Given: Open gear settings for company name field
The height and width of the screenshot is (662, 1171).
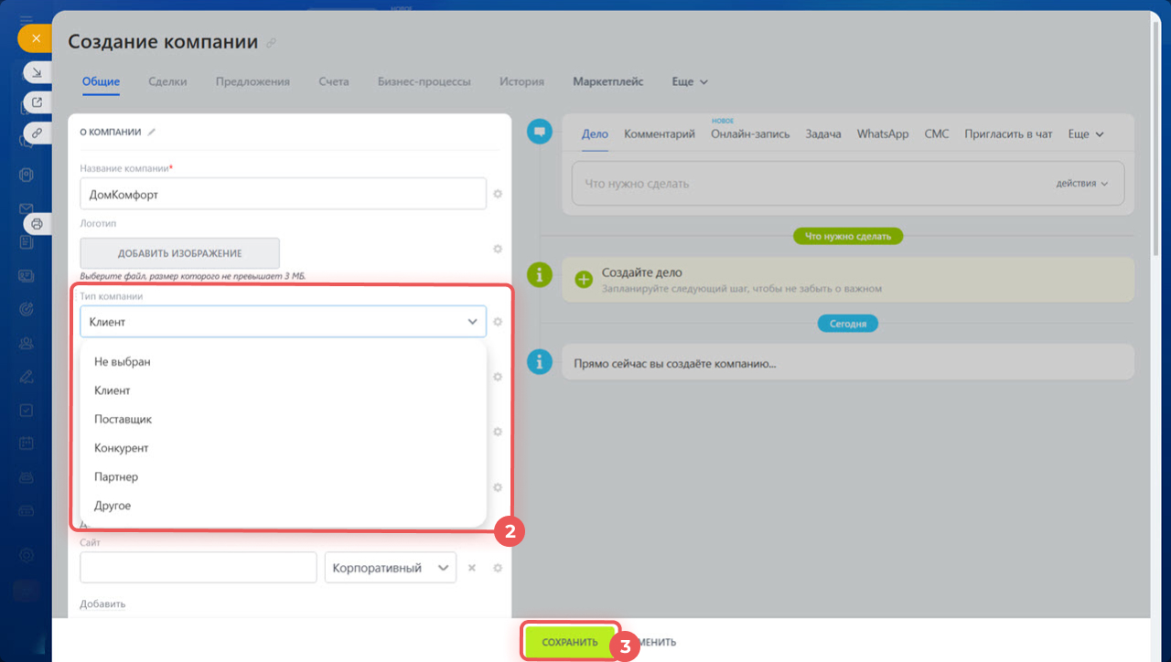Looking at the screenshot, I should 498,194.
